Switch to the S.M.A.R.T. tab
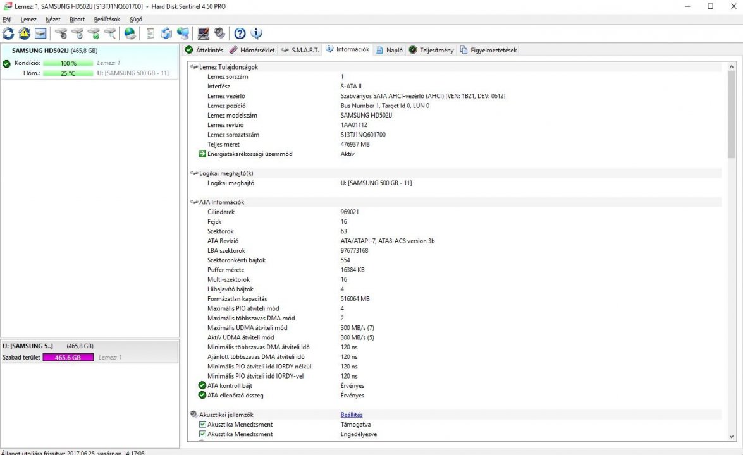This screenshot has width=743, height=455. (300, 50)
